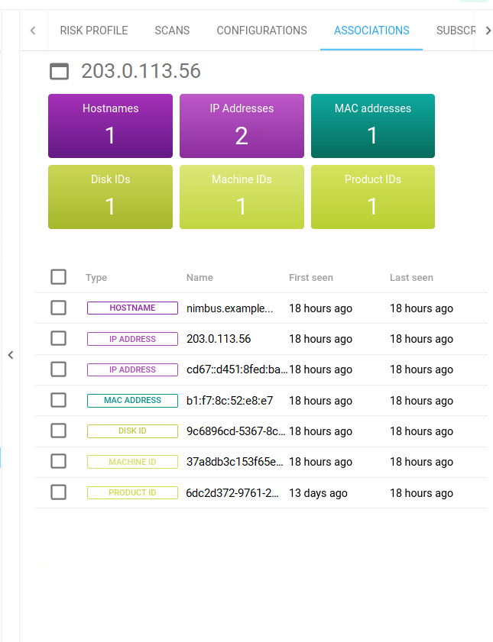Tick the Product ID row checkbox

(58, 492)
